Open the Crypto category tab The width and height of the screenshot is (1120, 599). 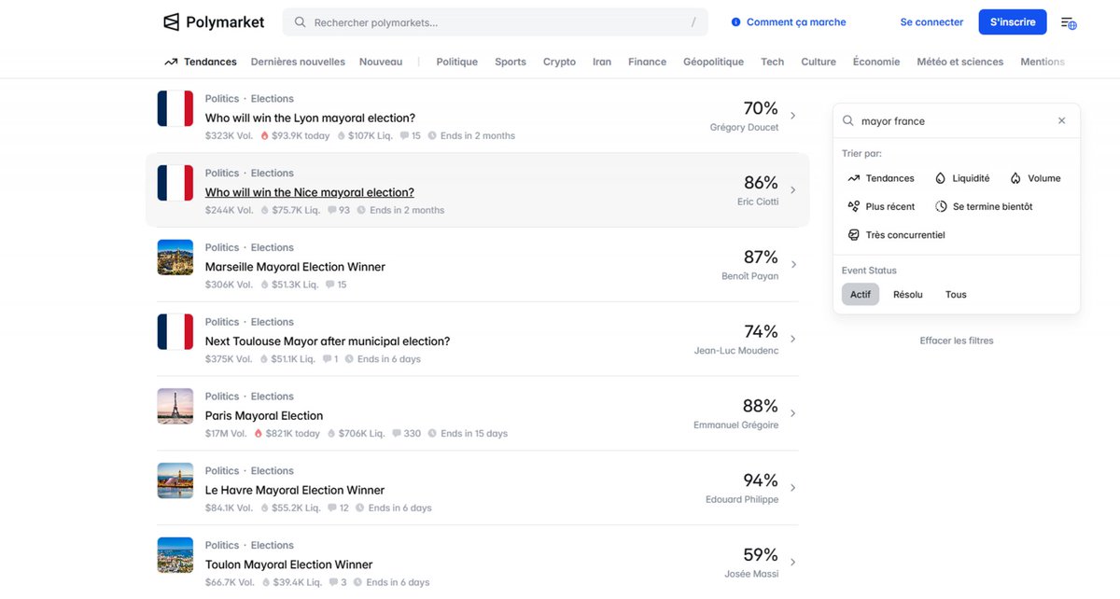(x=559, y=62)
